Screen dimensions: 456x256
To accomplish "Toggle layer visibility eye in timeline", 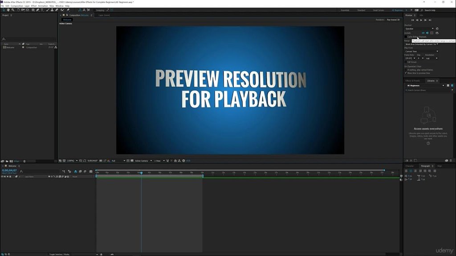I will [x=2, y=176].
